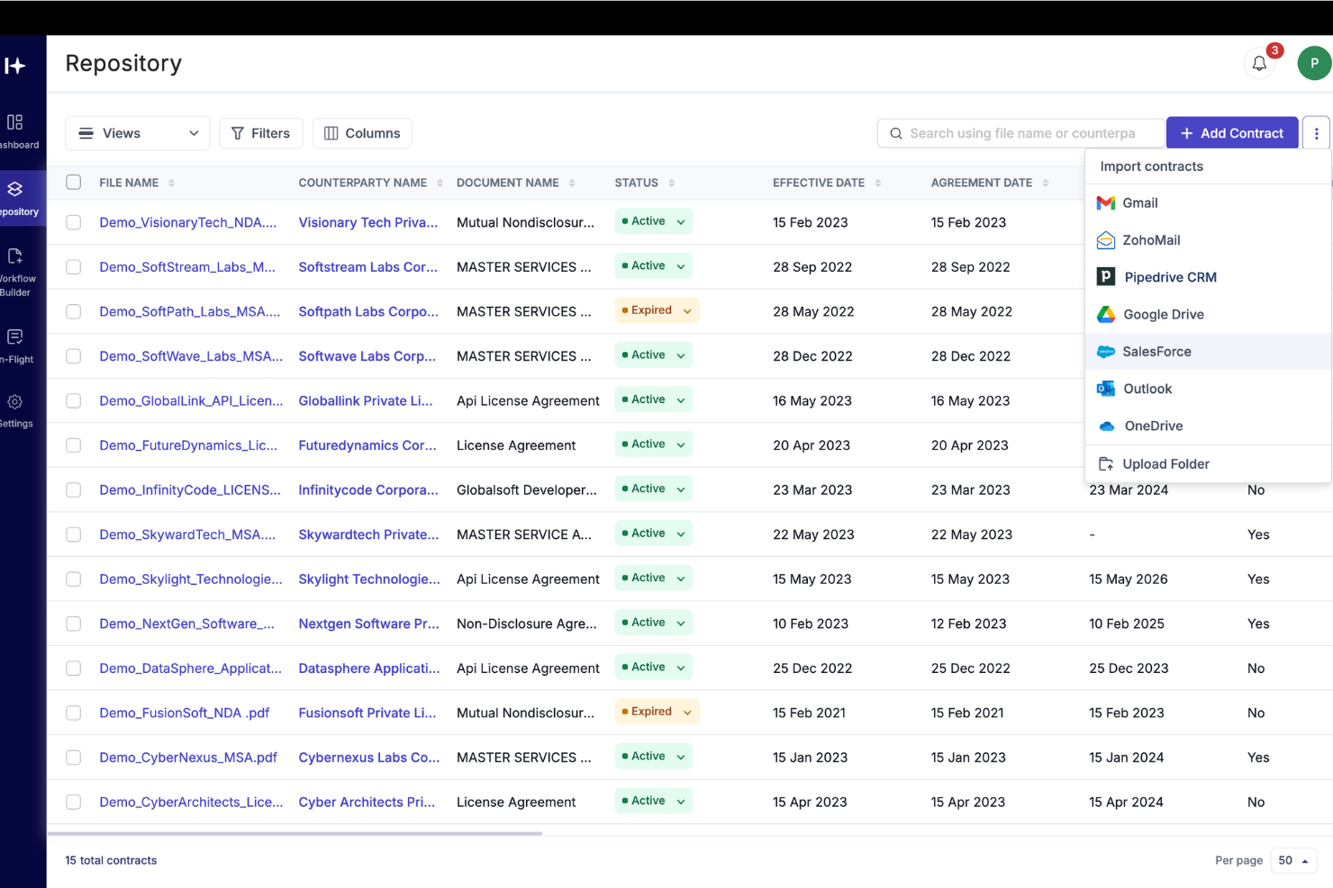Click the app logo in sidebar

click(15, 66)
